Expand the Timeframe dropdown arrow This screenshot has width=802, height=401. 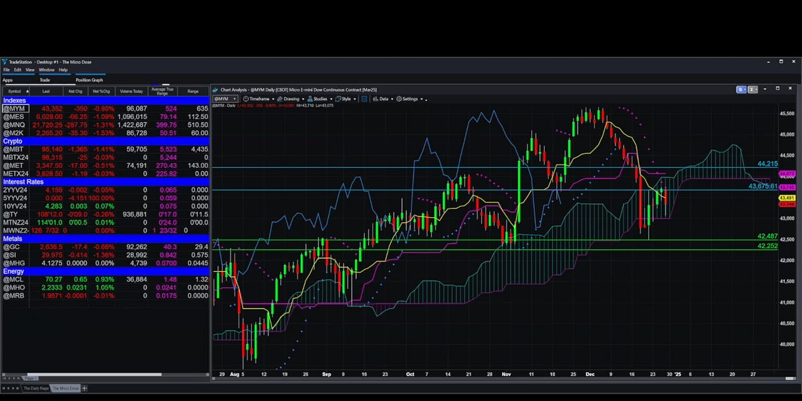[x=273, y=98]
